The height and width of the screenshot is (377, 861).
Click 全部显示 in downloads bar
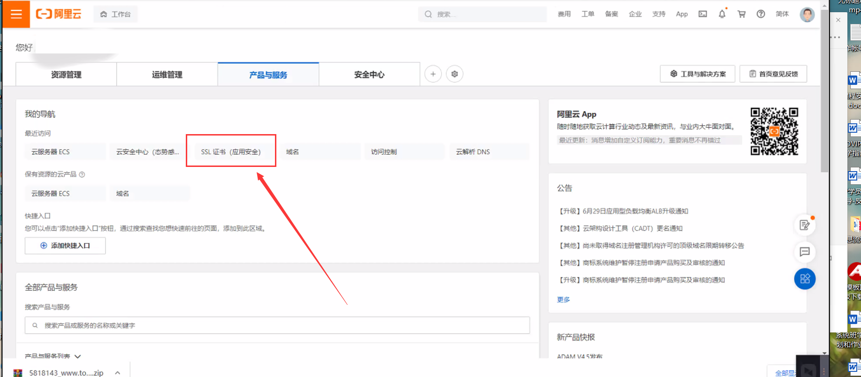click(785, 373)
